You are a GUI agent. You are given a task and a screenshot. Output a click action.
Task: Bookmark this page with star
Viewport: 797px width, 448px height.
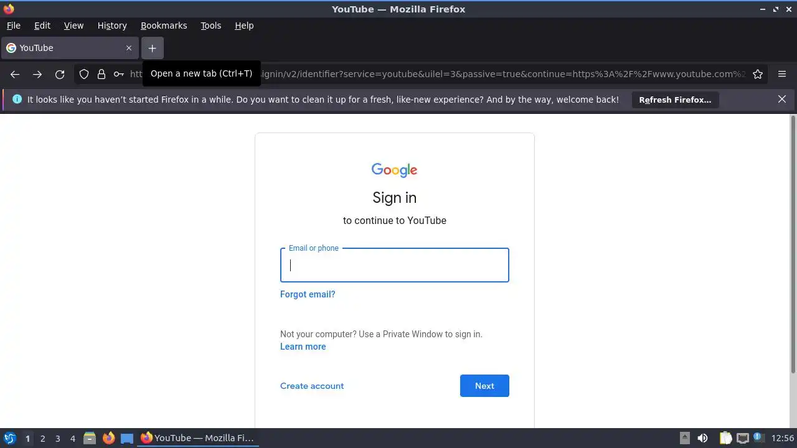coord(758,74)
